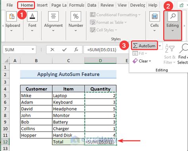Image resolution: width=188 pixels, height=151 pixels.
Task: Click the Select All corner triangle
Action: pos(6,61)
